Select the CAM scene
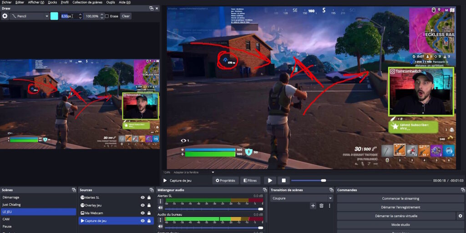The image size is (466, 233). point(38,219)
